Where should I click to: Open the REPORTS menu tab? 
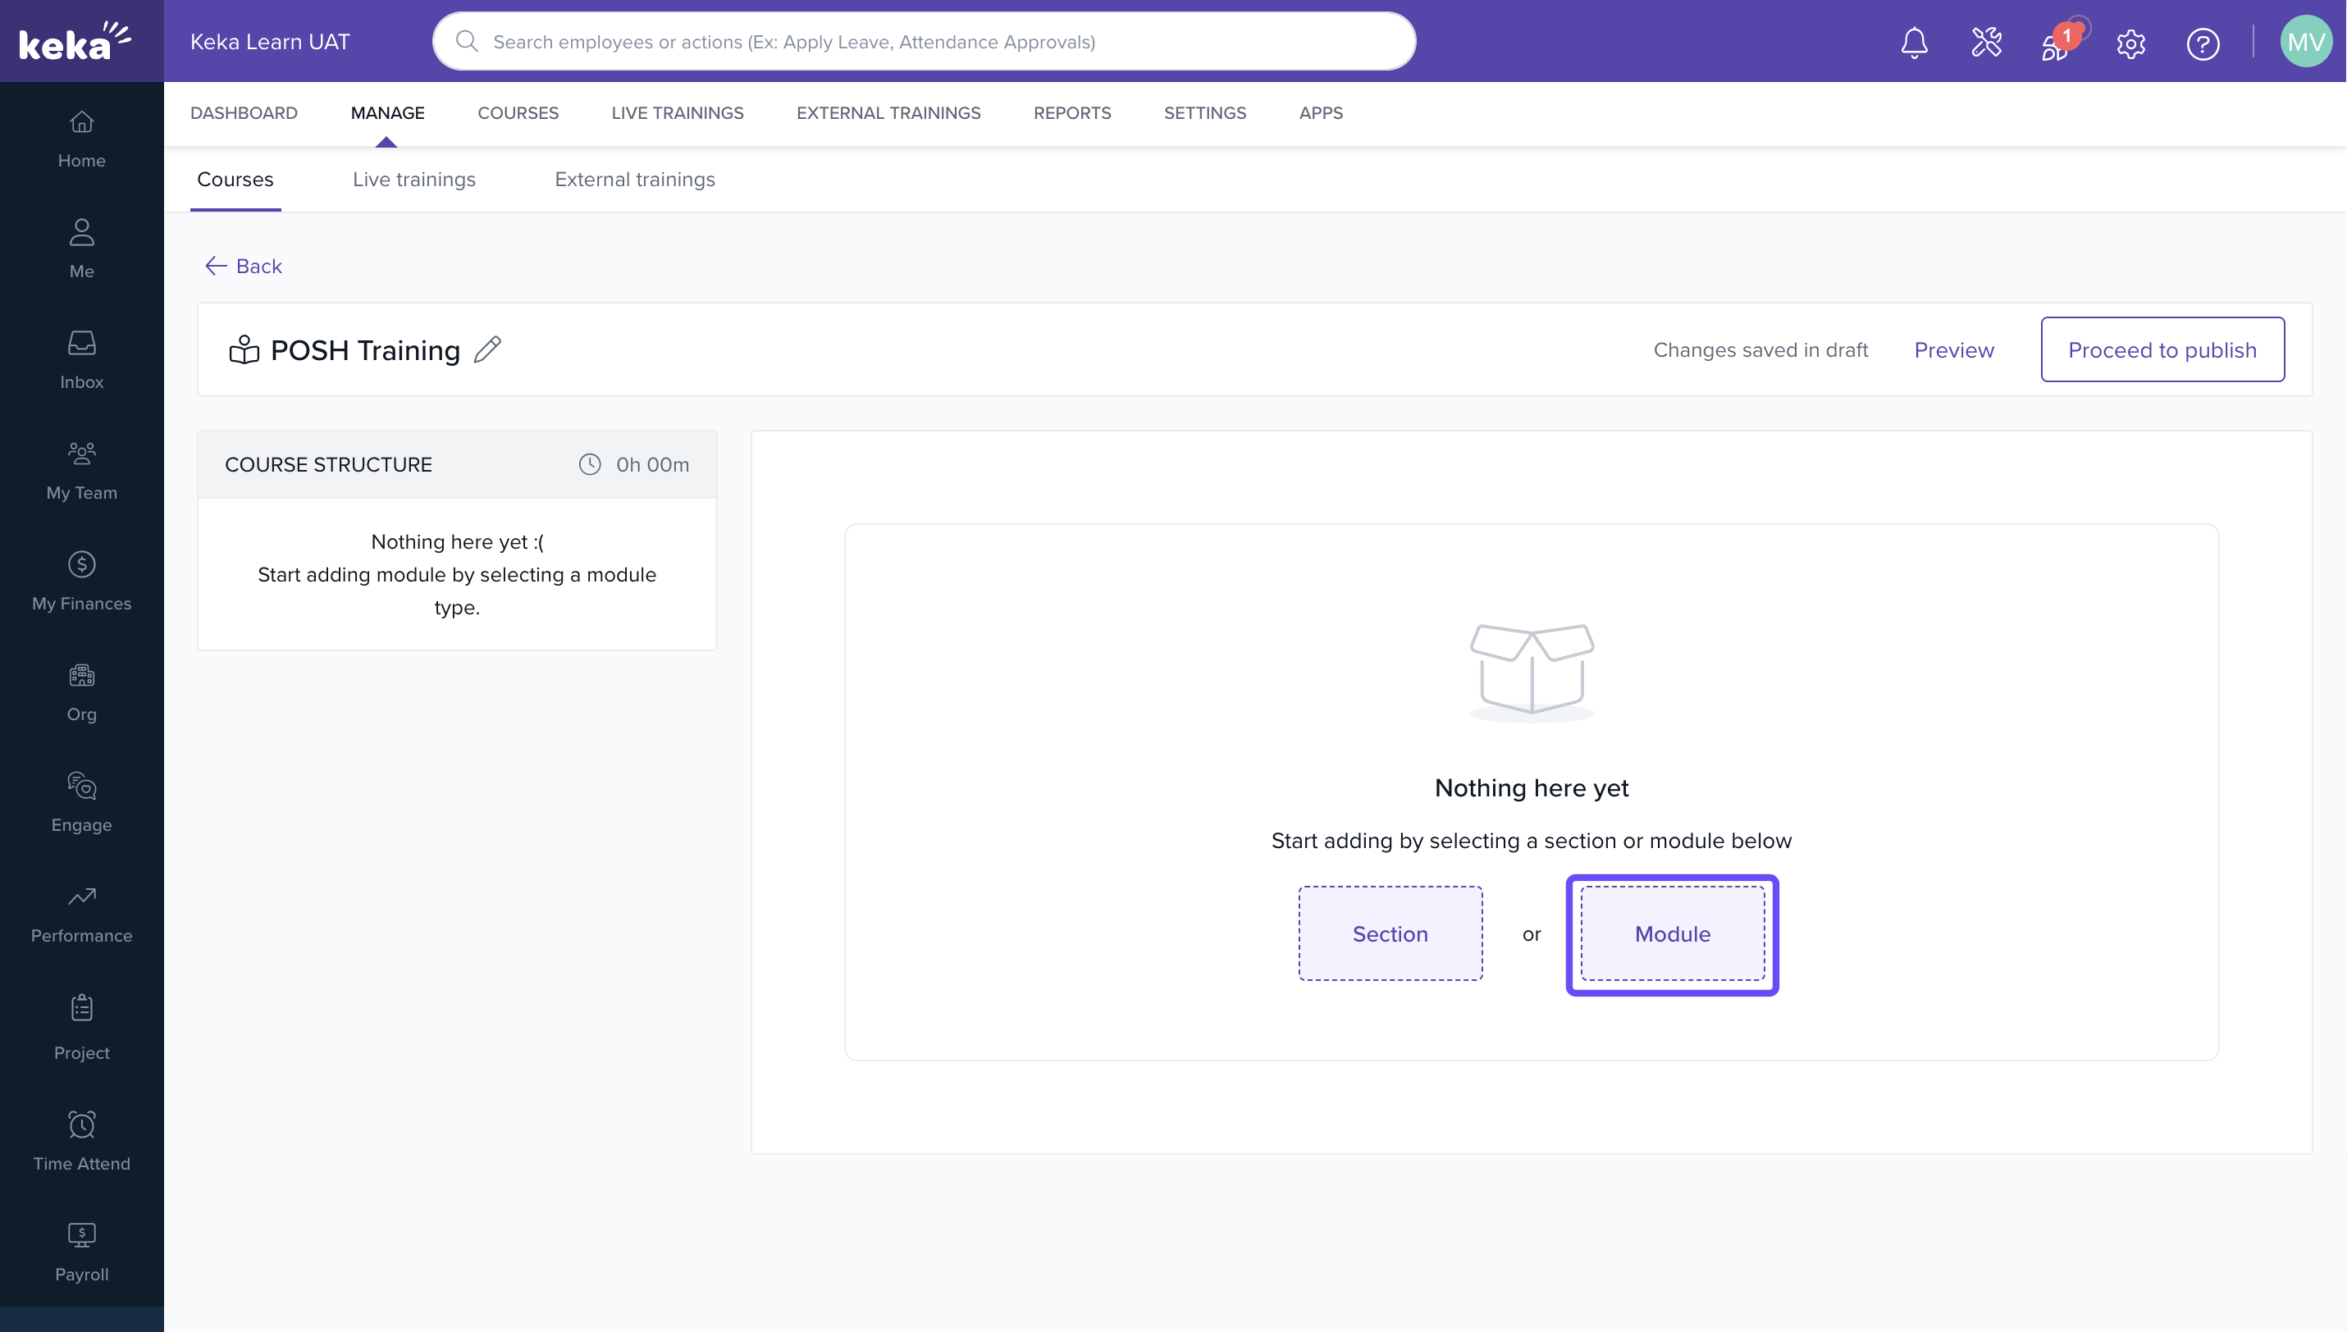(1071, 112)
